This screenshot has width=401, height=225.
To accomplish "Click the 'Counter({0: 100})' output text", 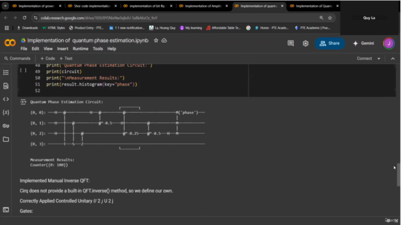I will tap(49, 165).
